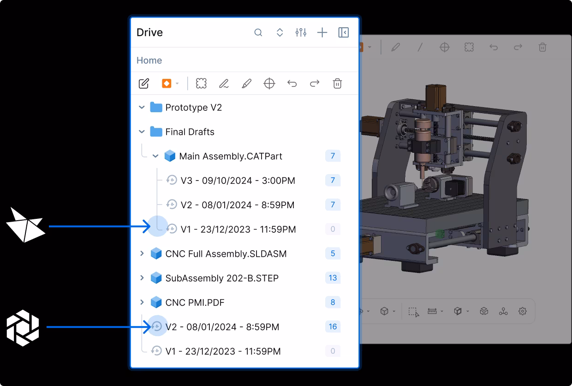Click the 13 badge on SubAssembly 202-B.STEP
Image resolution: width=572 pixels, height=386 pixels.
point(333,278)
